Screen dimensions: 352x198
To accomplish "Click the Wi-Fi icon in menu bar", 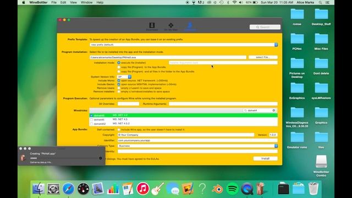I will tap(234, 2).
